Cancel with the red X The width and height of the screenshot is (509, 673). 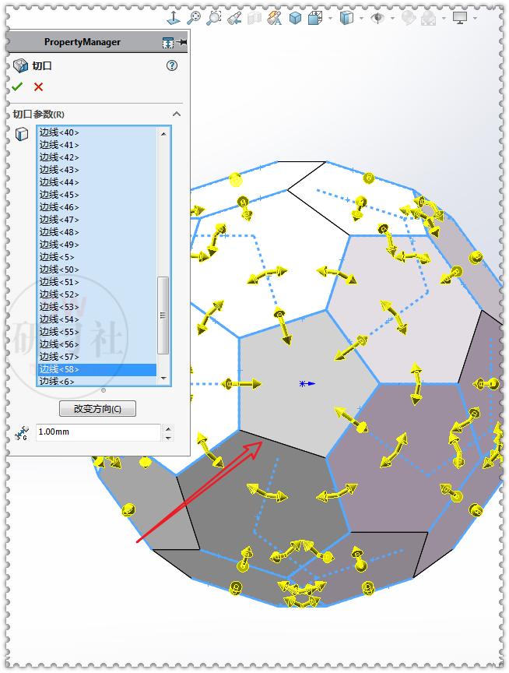coord(39,87)
